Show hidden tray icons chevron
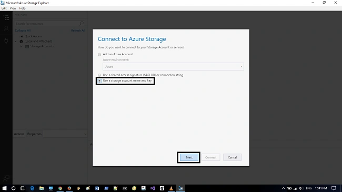The image size is (342, 192). coord(283,188)
